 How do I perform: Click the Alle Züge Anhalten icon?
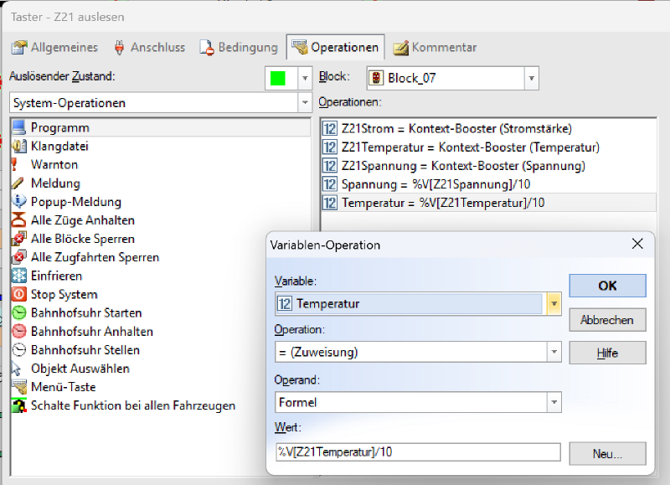click(x=18, y=220)
